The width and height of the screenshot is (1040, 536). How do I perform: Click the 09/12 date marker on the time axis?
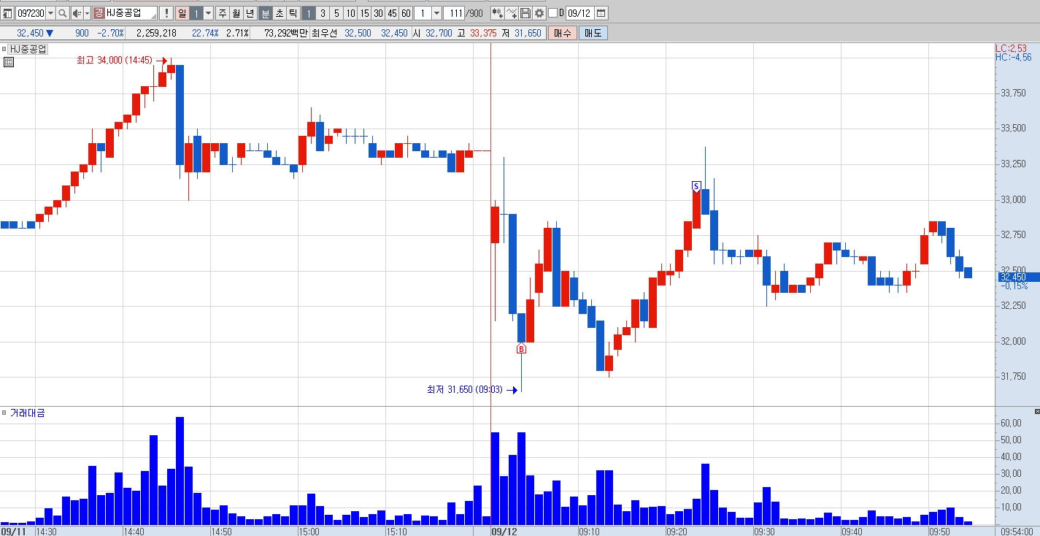point(504,532)
